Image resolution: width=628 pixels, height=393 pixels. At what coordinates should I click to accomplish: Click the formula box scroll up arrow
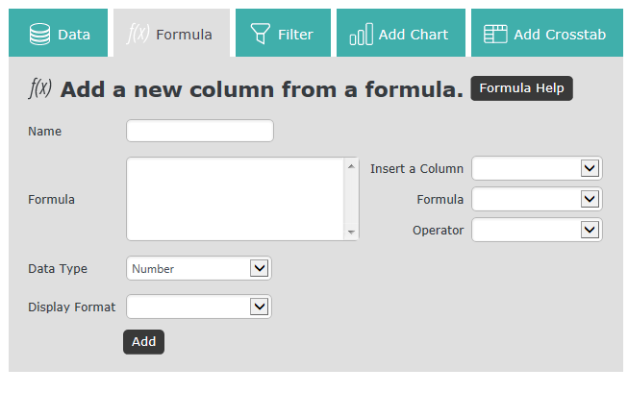(x=351, y=166)
